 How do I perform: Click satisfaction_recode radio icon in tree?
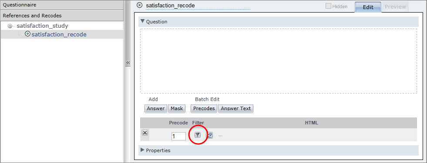click(x=27, y=34)
